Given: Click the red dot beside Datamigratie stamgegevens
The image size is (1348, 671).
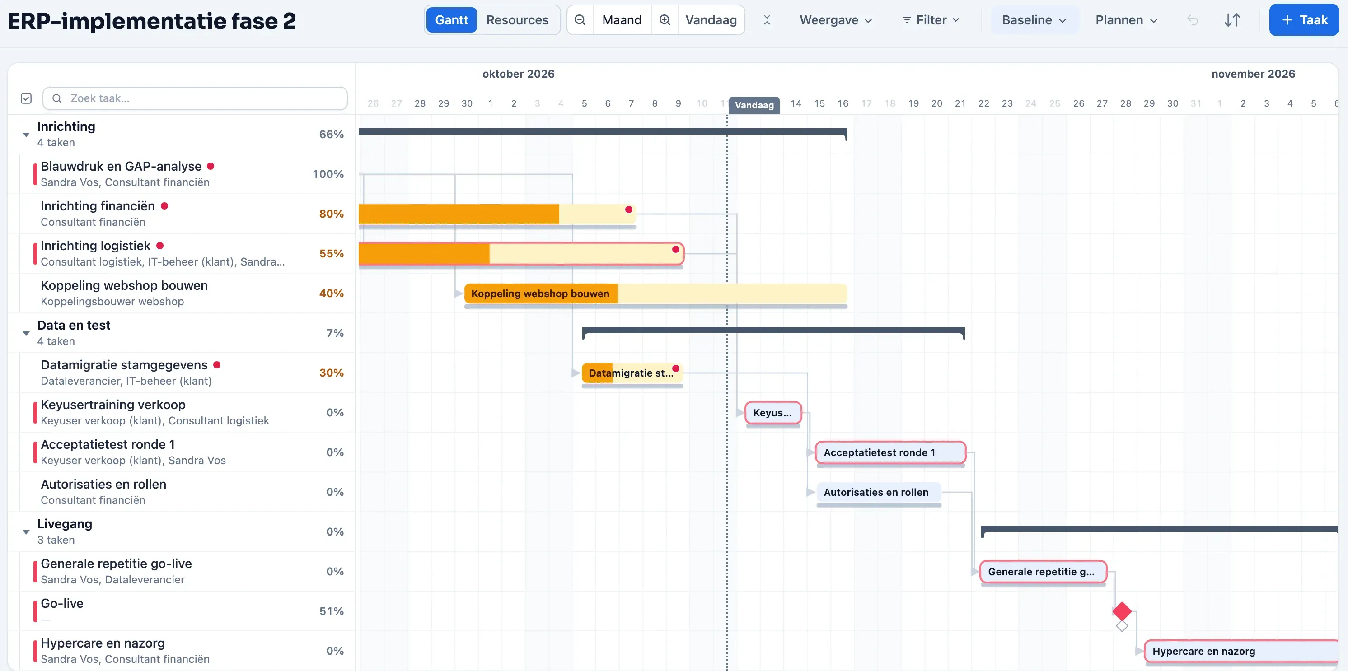Looking at the screenshot, I should pos(217,364).
